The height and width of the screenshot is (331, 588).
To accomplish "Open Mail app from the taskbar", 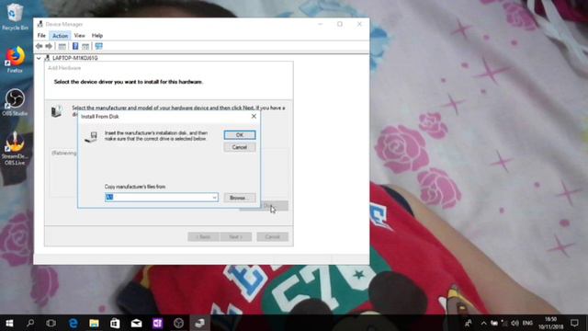I will tap(137, 323).
